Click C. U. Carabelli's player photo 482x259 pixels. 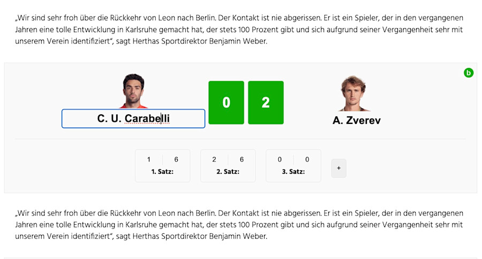[133, 91]
